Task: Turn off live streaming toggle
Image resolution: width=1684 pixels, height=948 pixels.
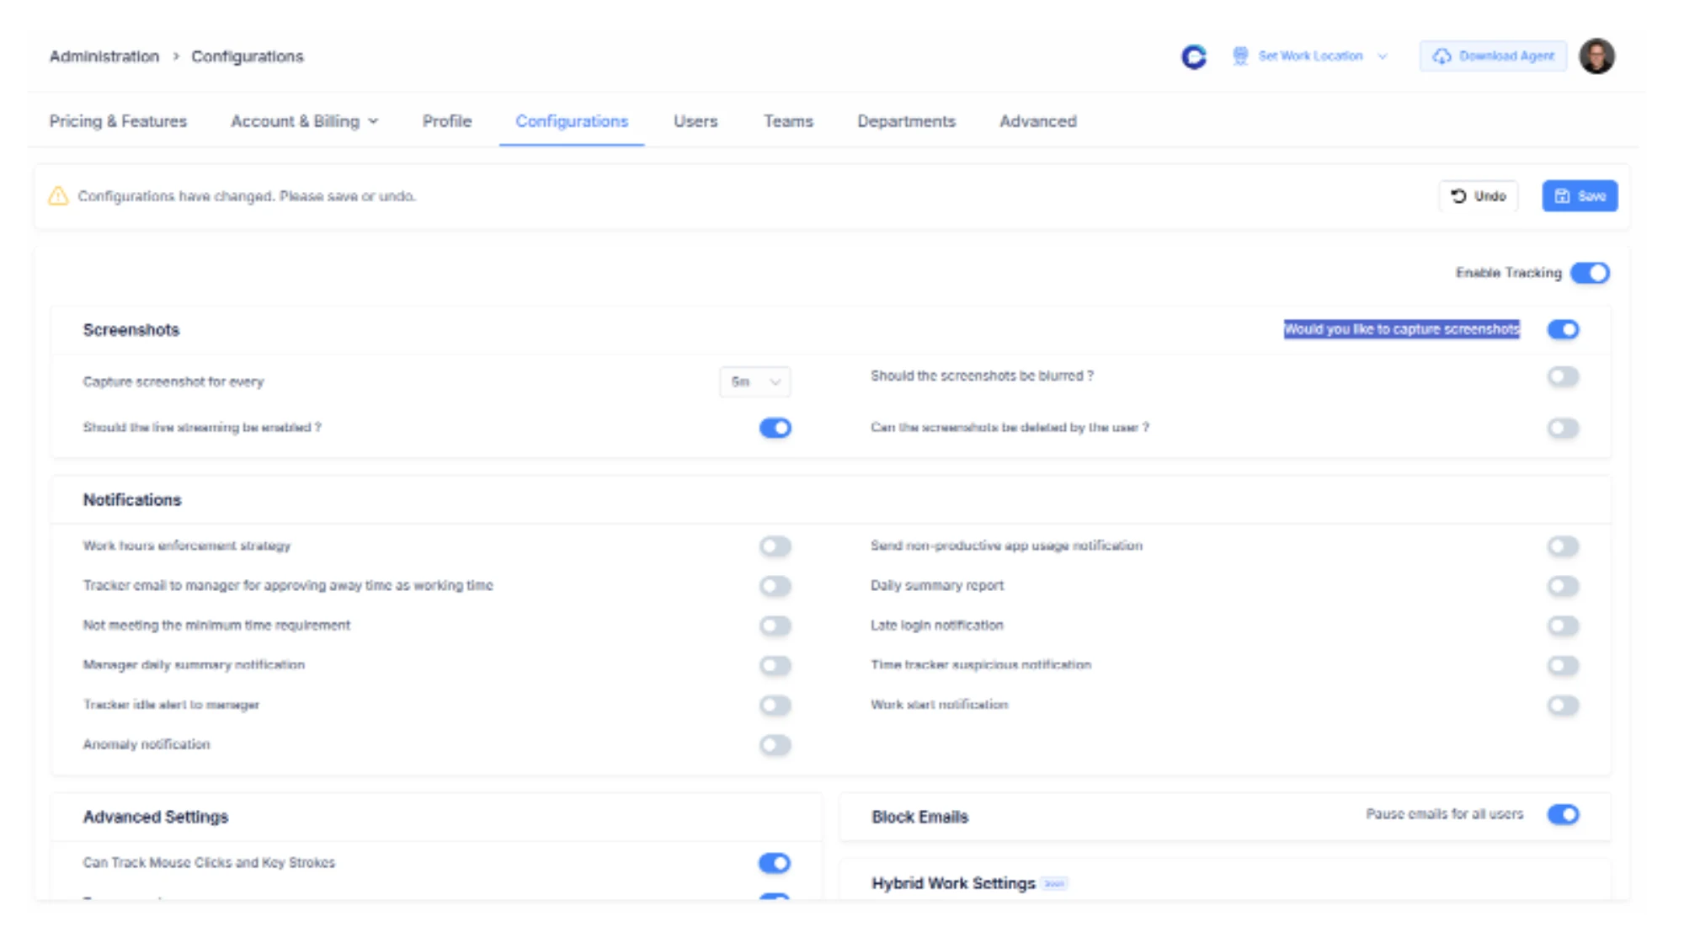Action: 774,428
